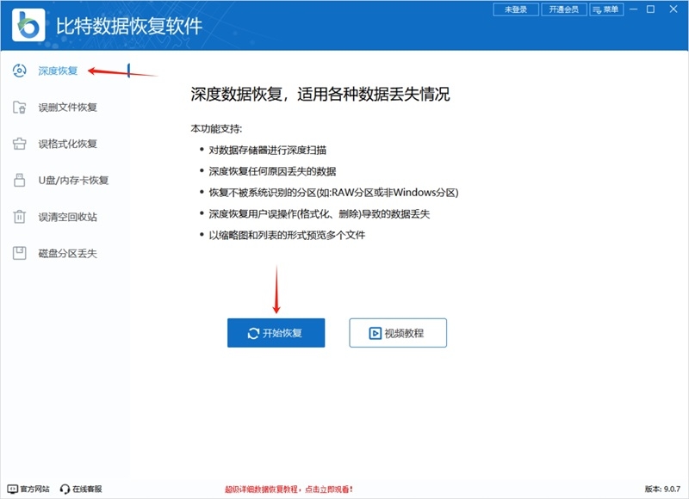
Task: Select U盘/内存卡恢复 USB recovery icon
Action: (x=18, y=181)
